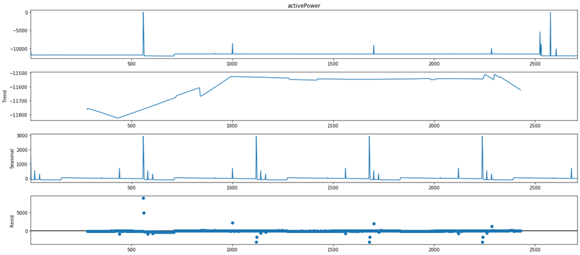Click the -11700 tick on Trend panel
Screen dimensions: 580x255
(19, 100)
